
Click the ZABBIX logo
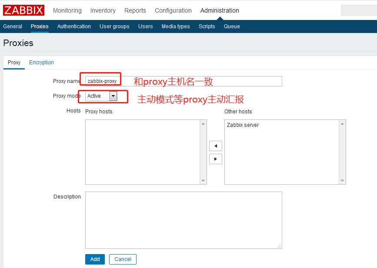click(23, 10)
